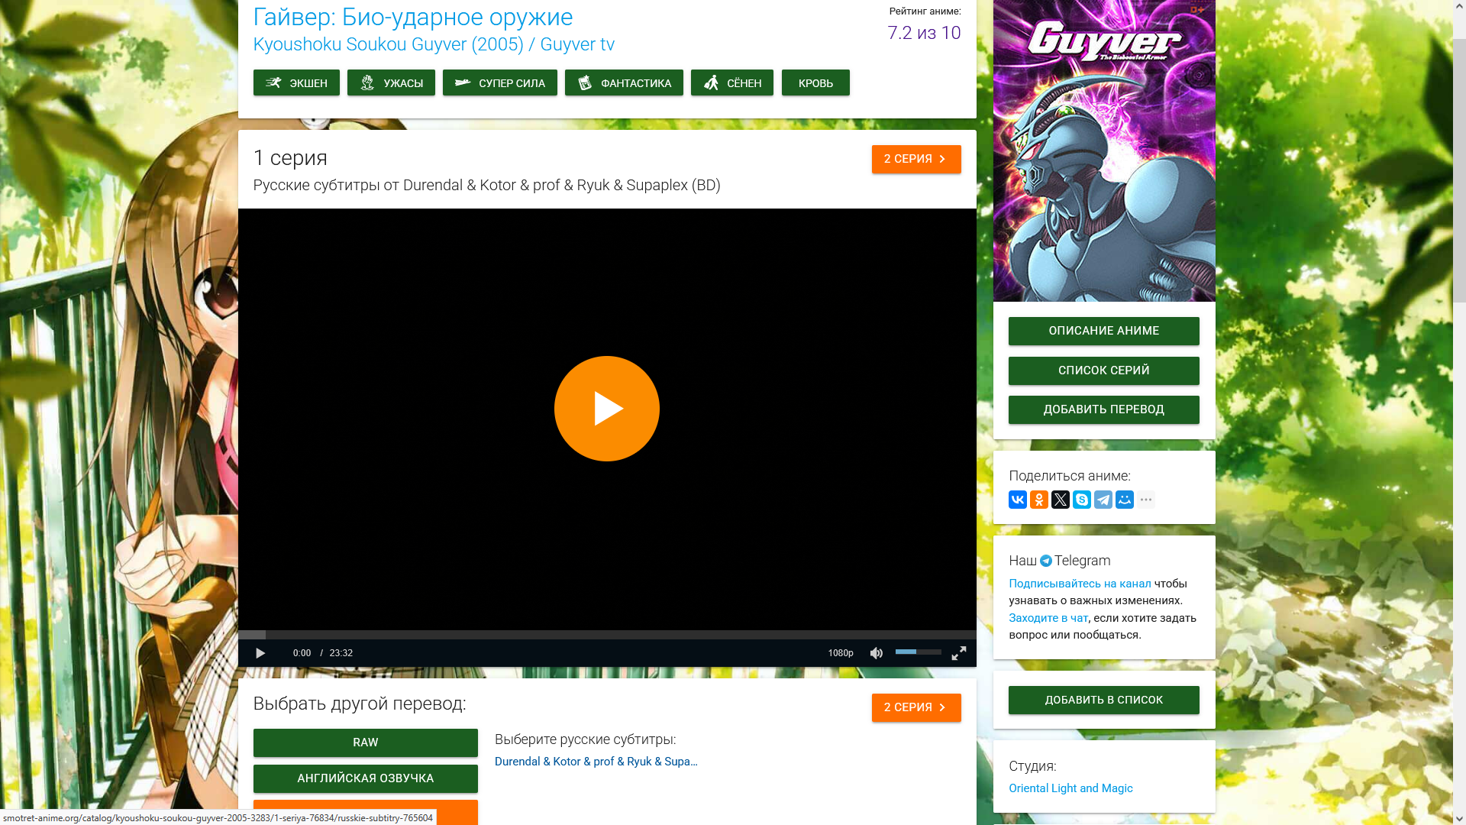Share on X (Twitter) icon

click(1061, 500)
